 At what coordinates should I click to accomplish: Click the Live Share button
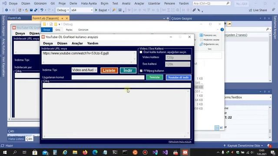click(258, 10)
